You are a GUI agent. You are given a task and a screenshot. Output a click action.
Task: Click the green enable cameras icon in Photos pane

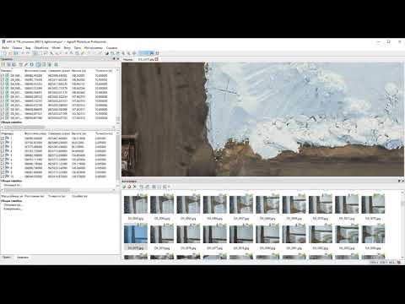click(x=124, y=187)
